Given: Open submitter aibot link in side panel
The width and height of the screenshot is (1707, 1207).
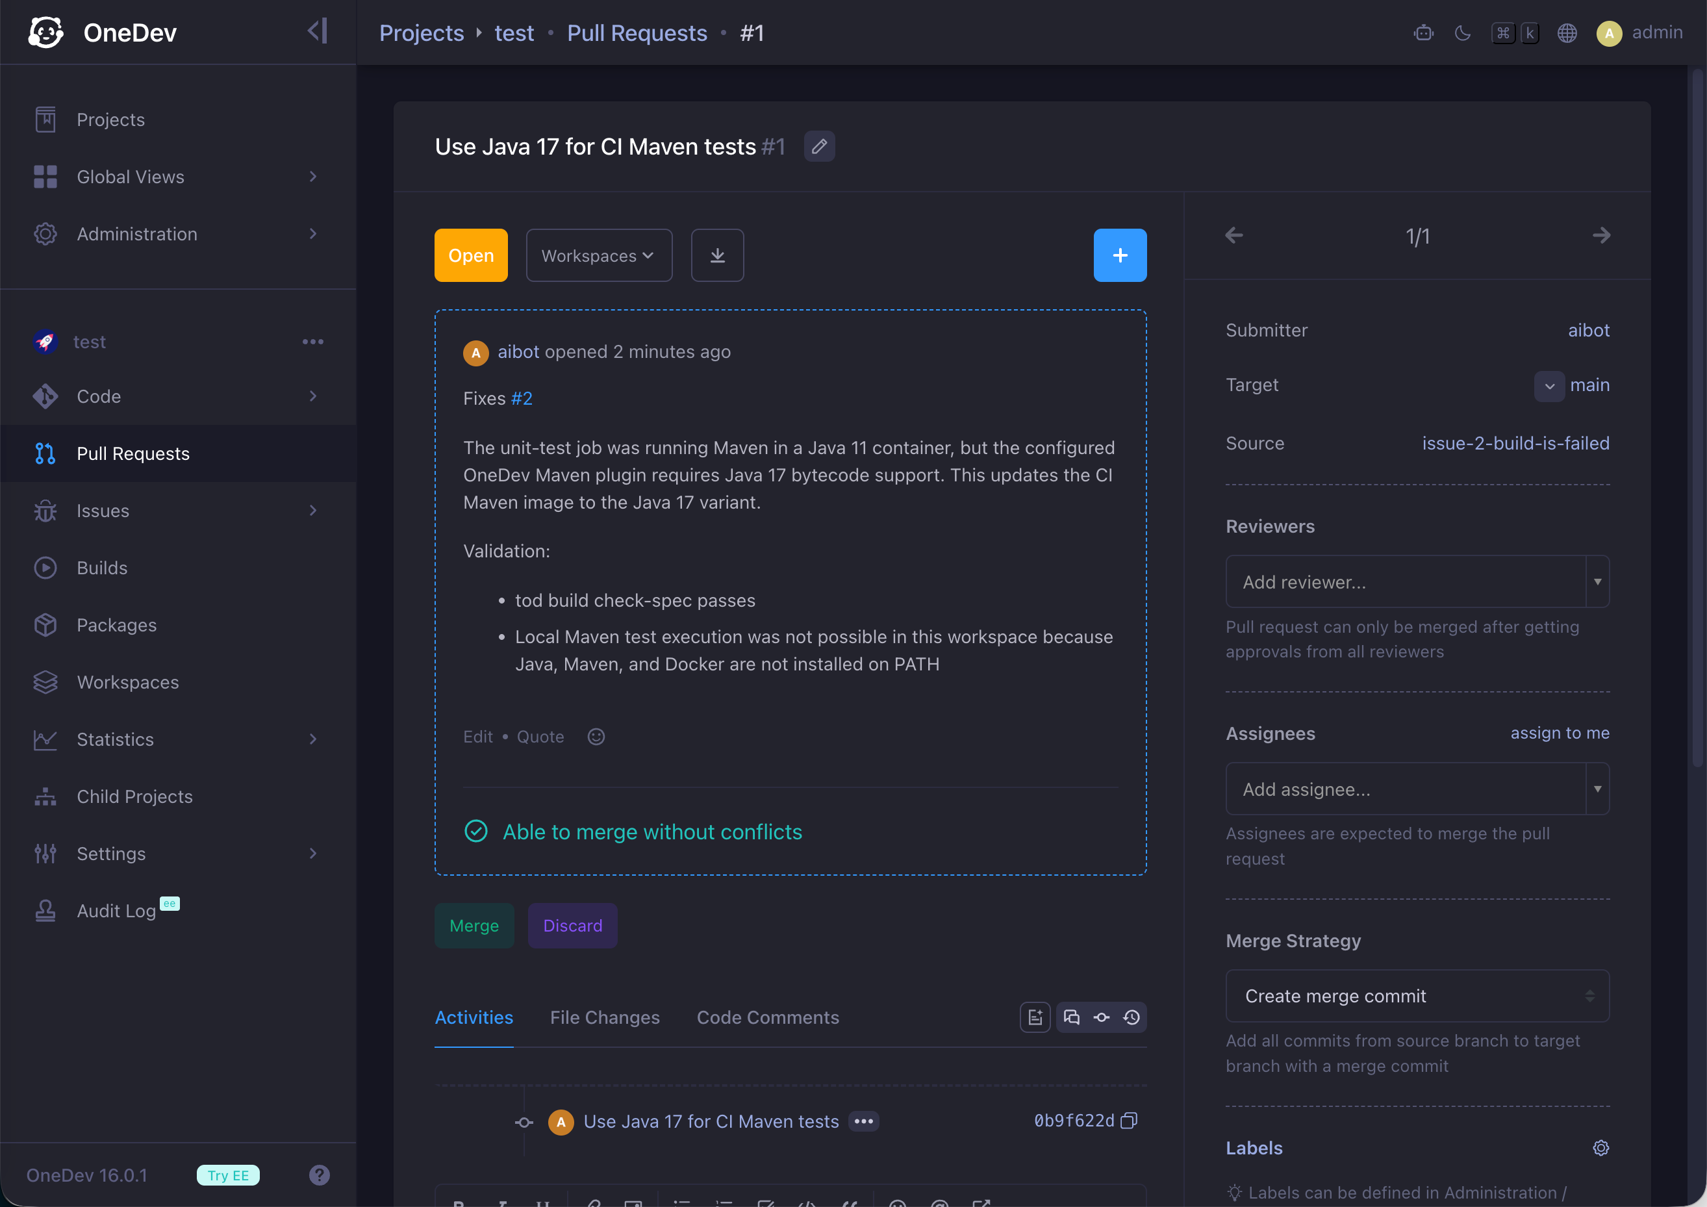Looking at the screenshot, I should [x=1589, y=330].
